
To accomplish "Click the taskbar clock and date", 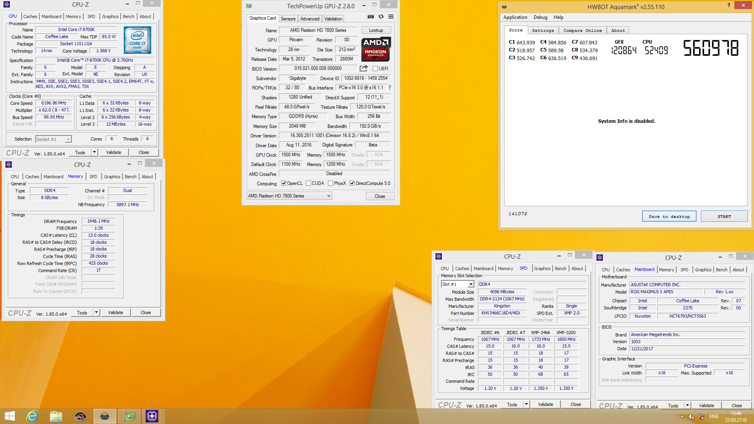I will point(736,417).
